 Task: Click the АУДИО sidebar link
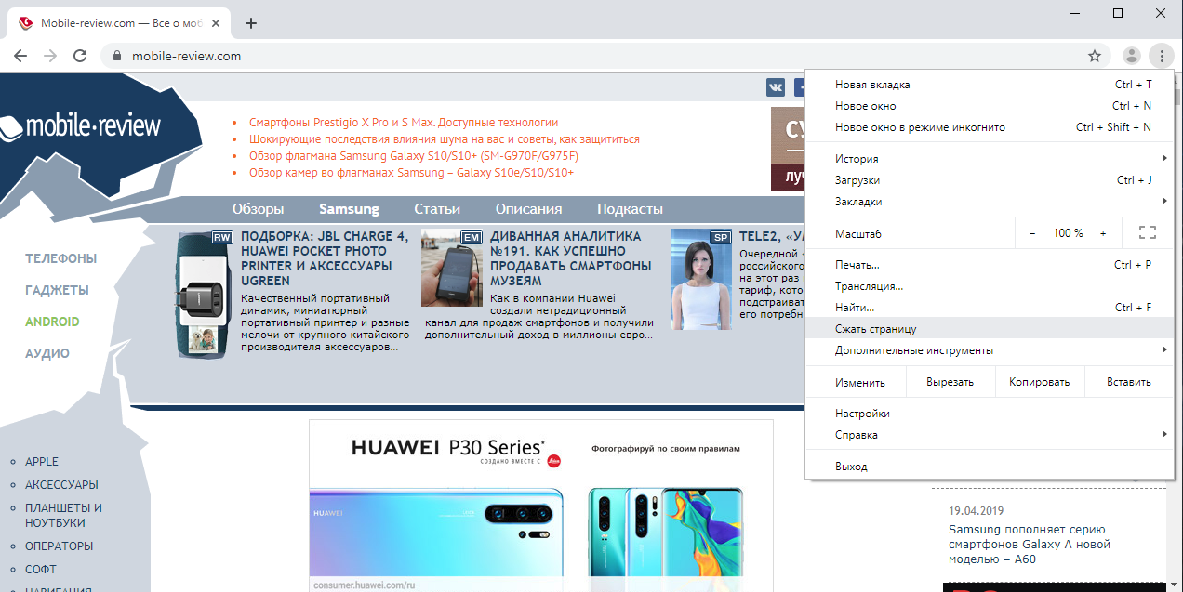pos(47,353)
